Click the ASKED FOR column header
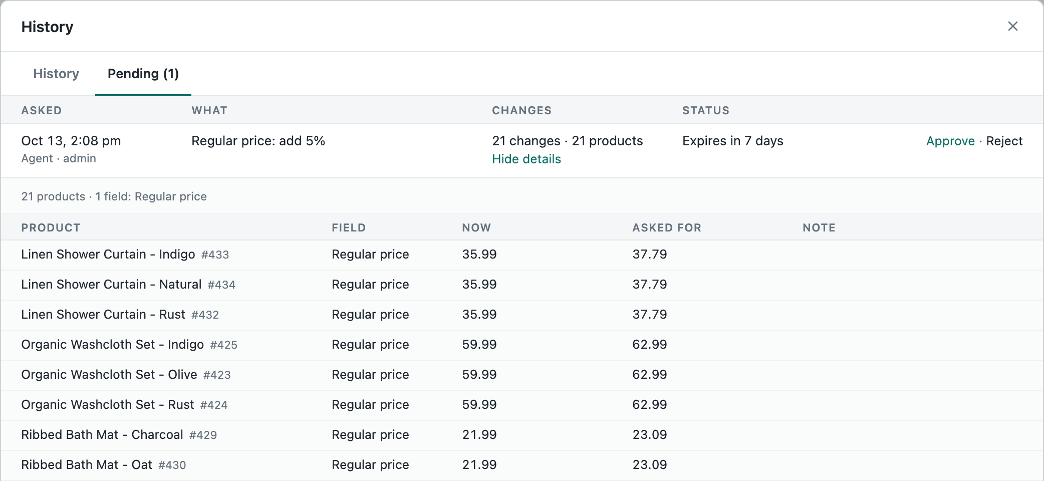 point(667,228)
